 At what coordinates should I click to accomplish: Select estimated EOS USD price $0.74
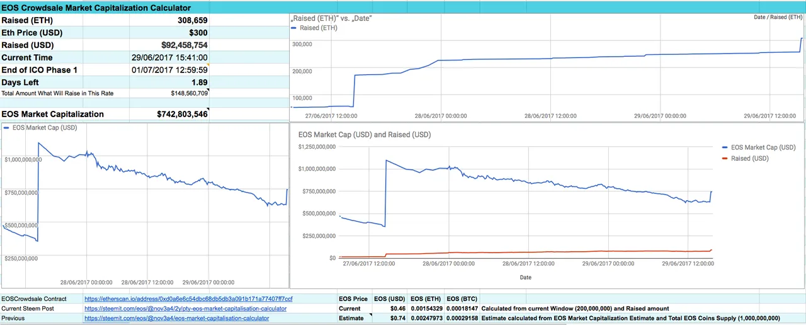click(x=397, y=318)
